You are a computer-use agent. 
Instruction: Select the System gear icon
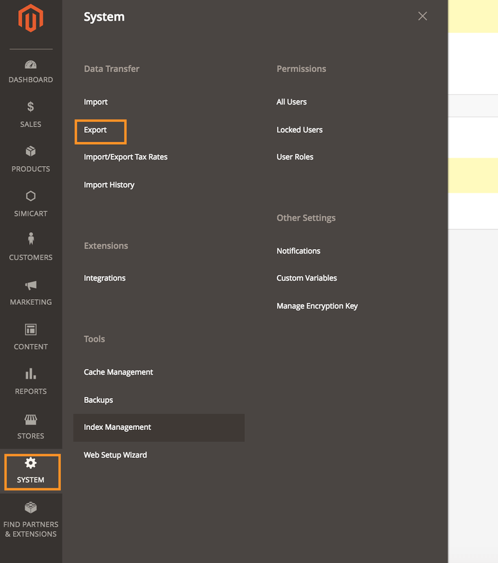pyautogui.click(x=30, y=463)
